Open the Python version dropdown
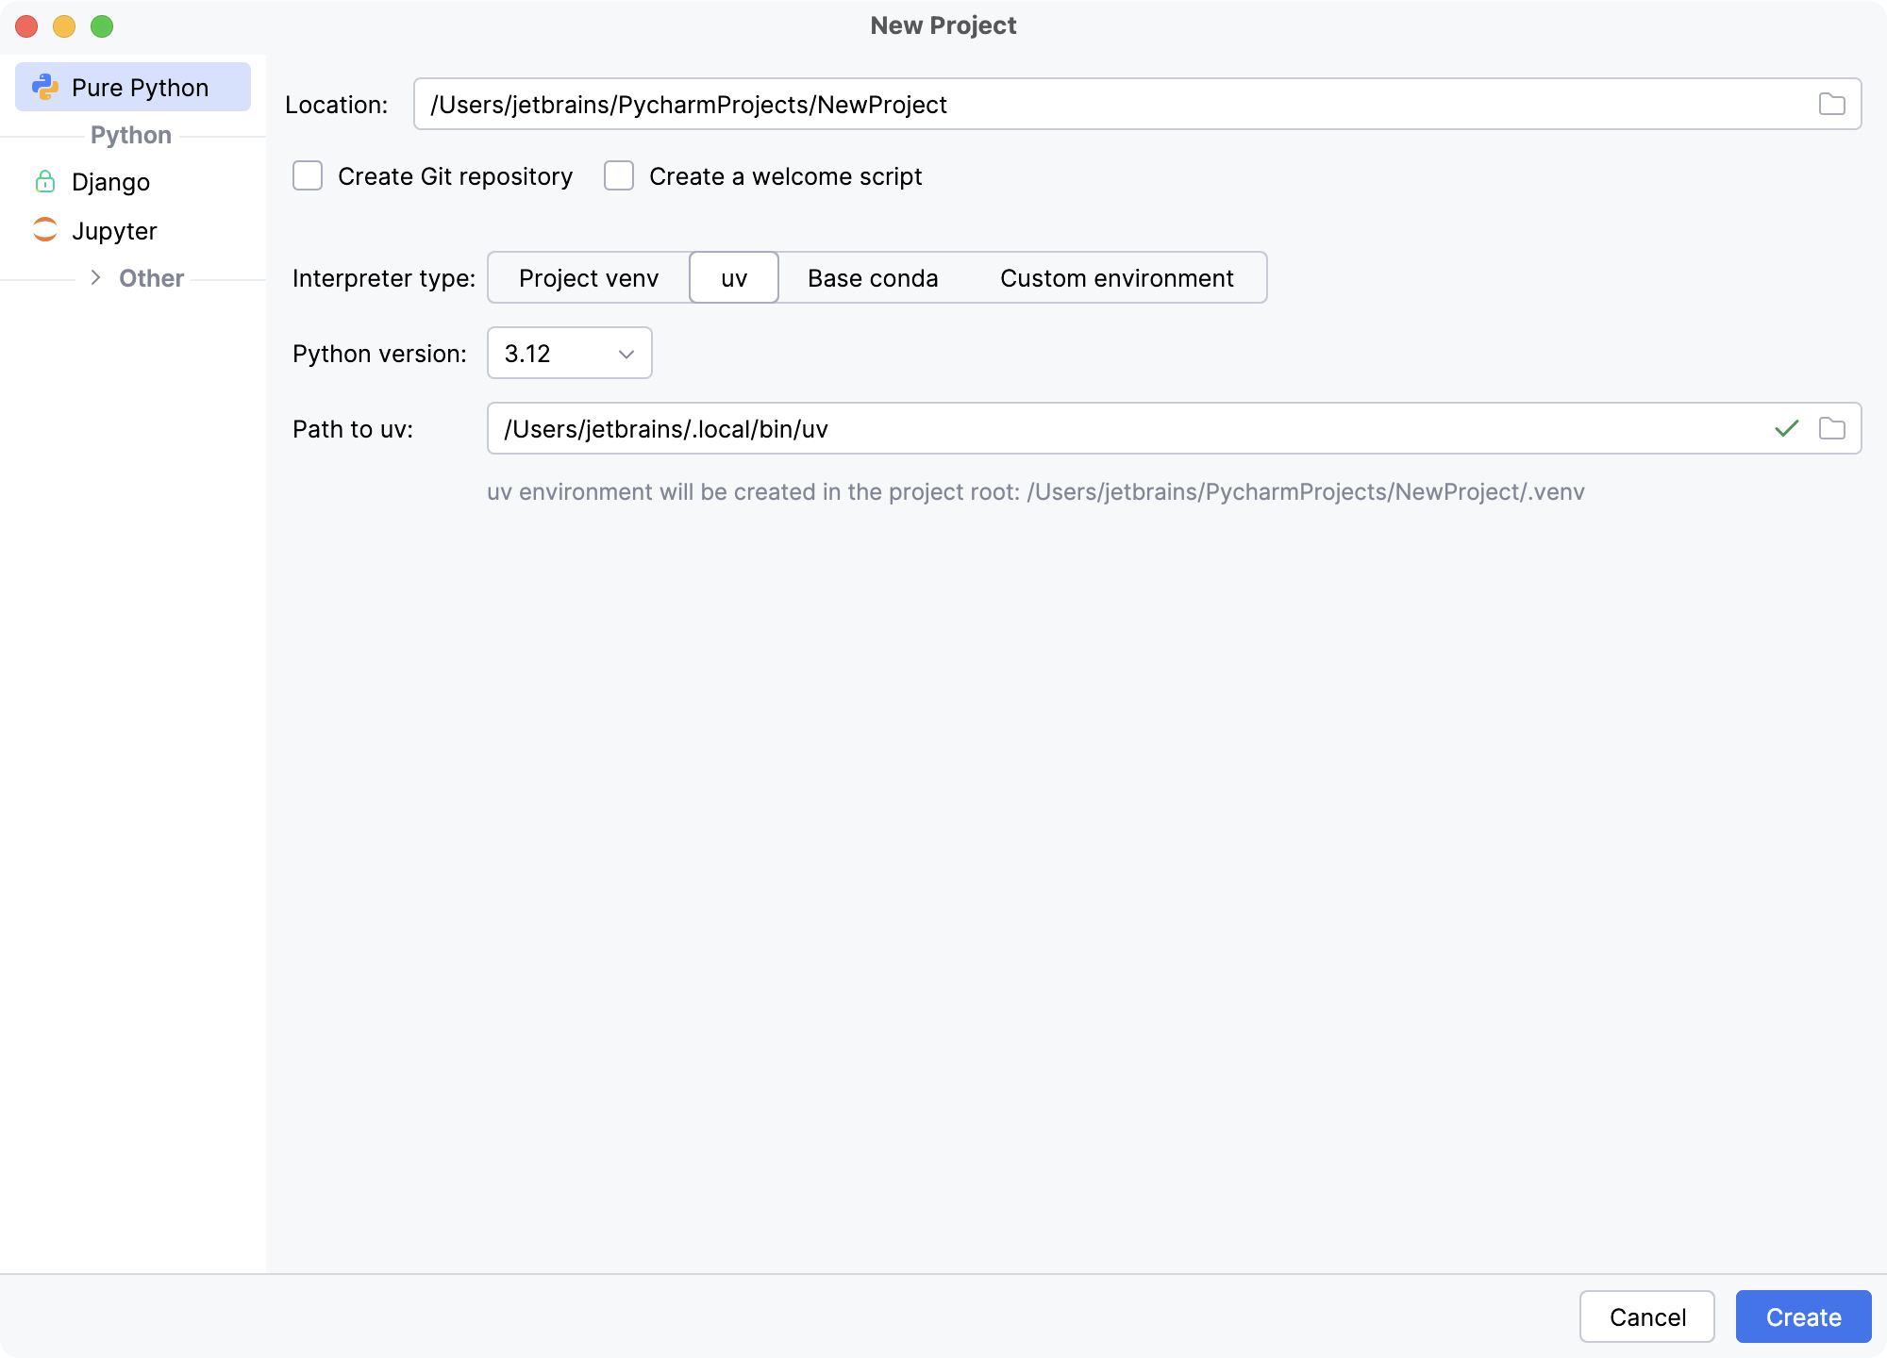 [x=569, y=353]
